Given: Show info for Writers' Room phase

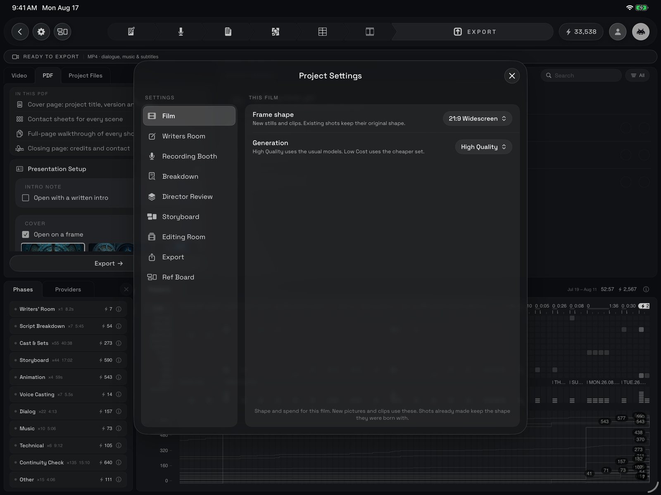Looking at the screenshot, I should point(119,309).
